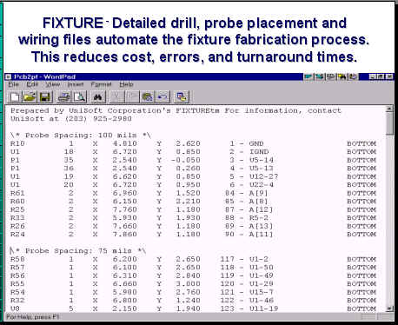The height and width of the screenshot is (325, 398).
Task: Insert date and time with the last toolbar icon
Action: (182, 97)
